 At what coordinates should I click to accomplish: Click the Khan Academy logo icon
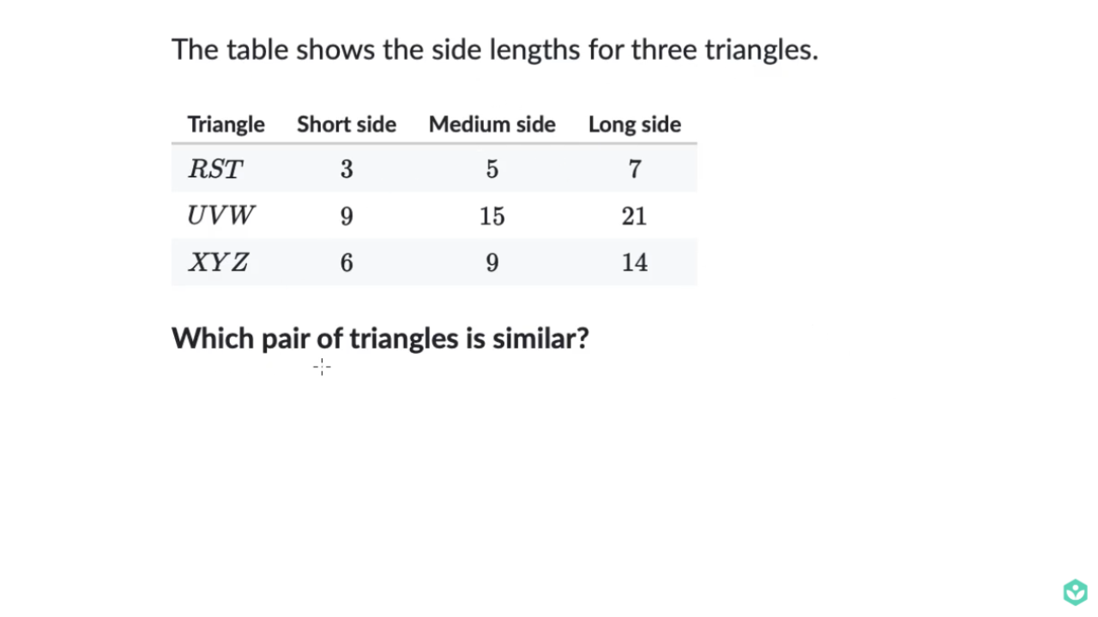point(1075,592)
